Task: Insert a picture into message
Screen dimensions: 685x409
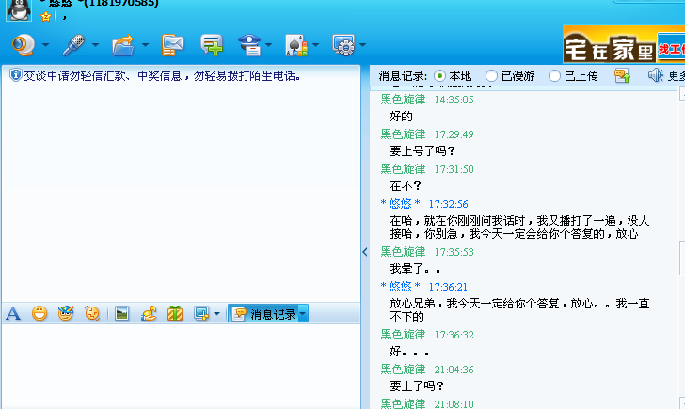Action: click(x=122, y=313)
